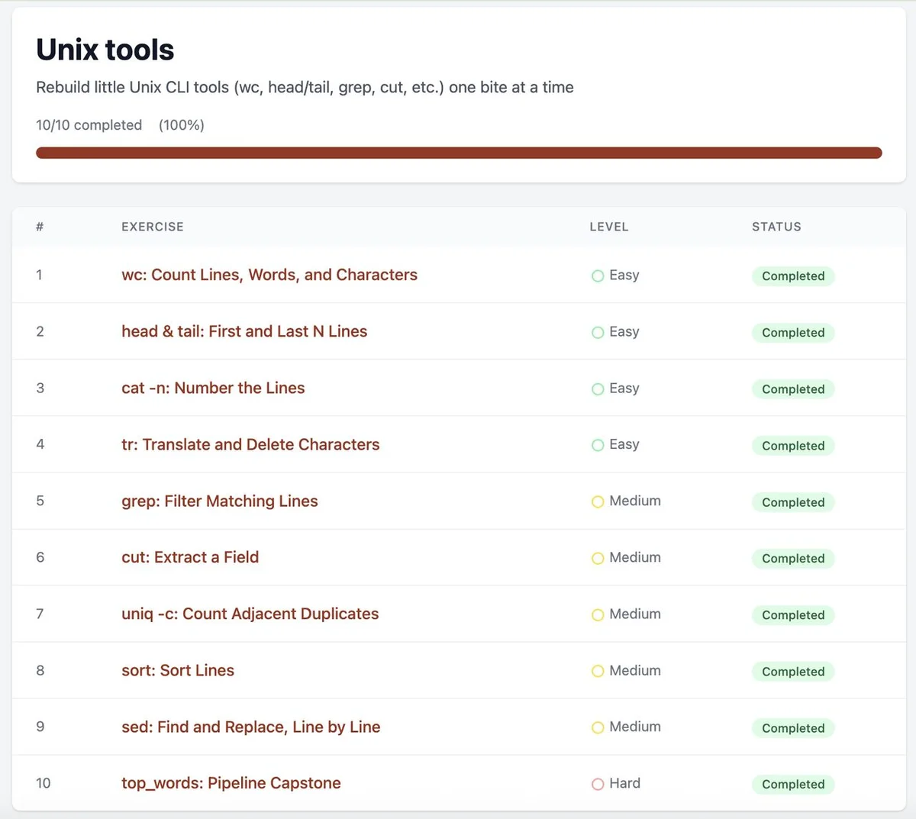Click the Hard label in the top_words row
916x819 pixels.
tap(625, 783)
